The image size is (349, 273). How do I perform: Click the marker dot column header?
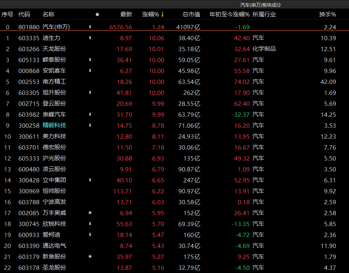97,15
